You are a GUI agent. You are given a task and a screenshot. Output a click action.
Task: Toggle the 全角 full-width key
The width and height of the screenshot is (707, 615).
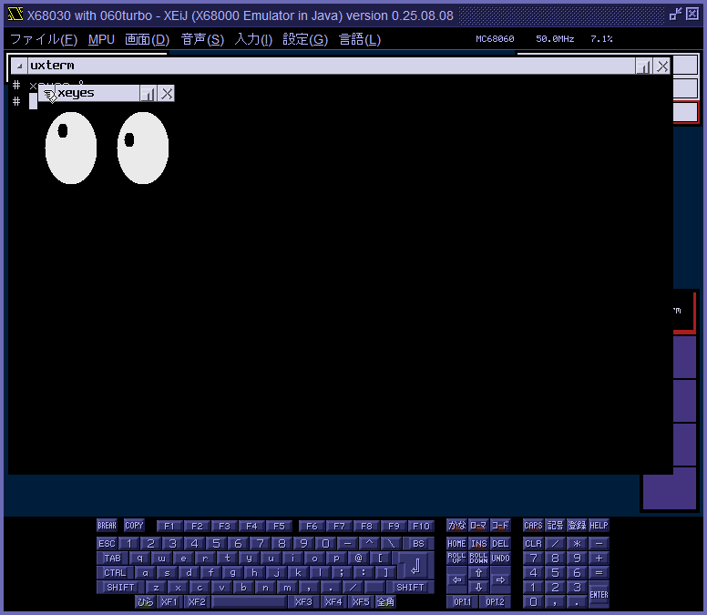[x=385, y=601]
